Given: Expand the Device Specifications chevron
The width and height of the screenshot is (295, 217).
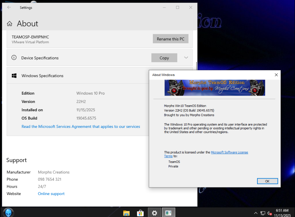Looking at the screenshot, I should pyautogui.click(x=186, y=58).
